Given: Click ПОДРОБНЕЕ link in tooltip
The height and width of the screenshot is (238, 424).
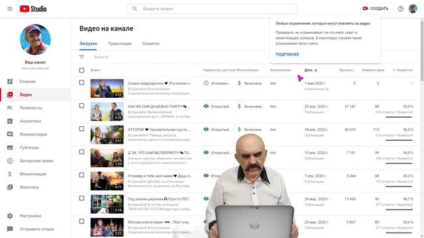Looking at the screenshot, I should [x=287, y=54].
